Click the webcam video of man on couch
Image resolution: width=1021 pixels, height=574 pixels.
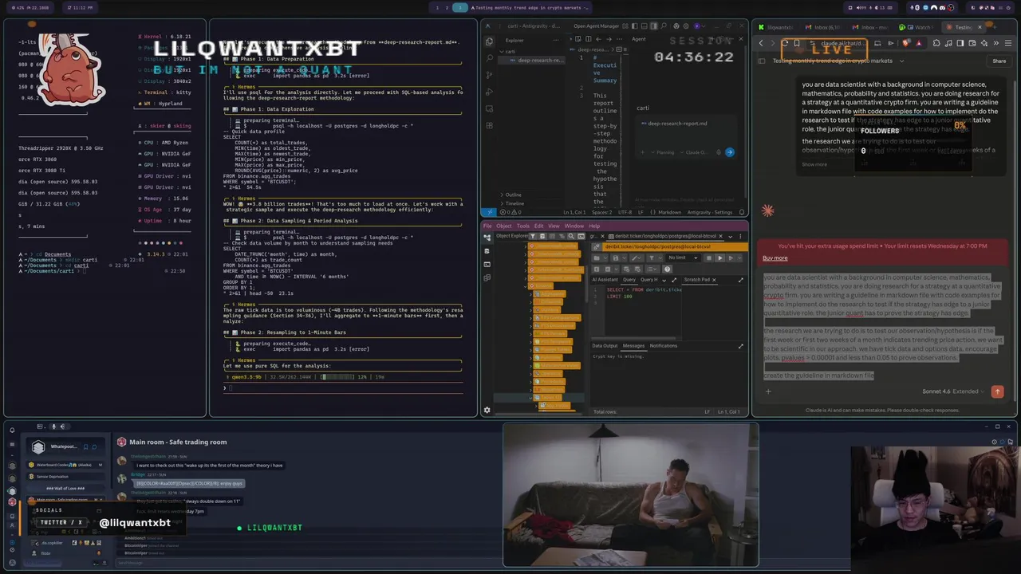(630, 494)
